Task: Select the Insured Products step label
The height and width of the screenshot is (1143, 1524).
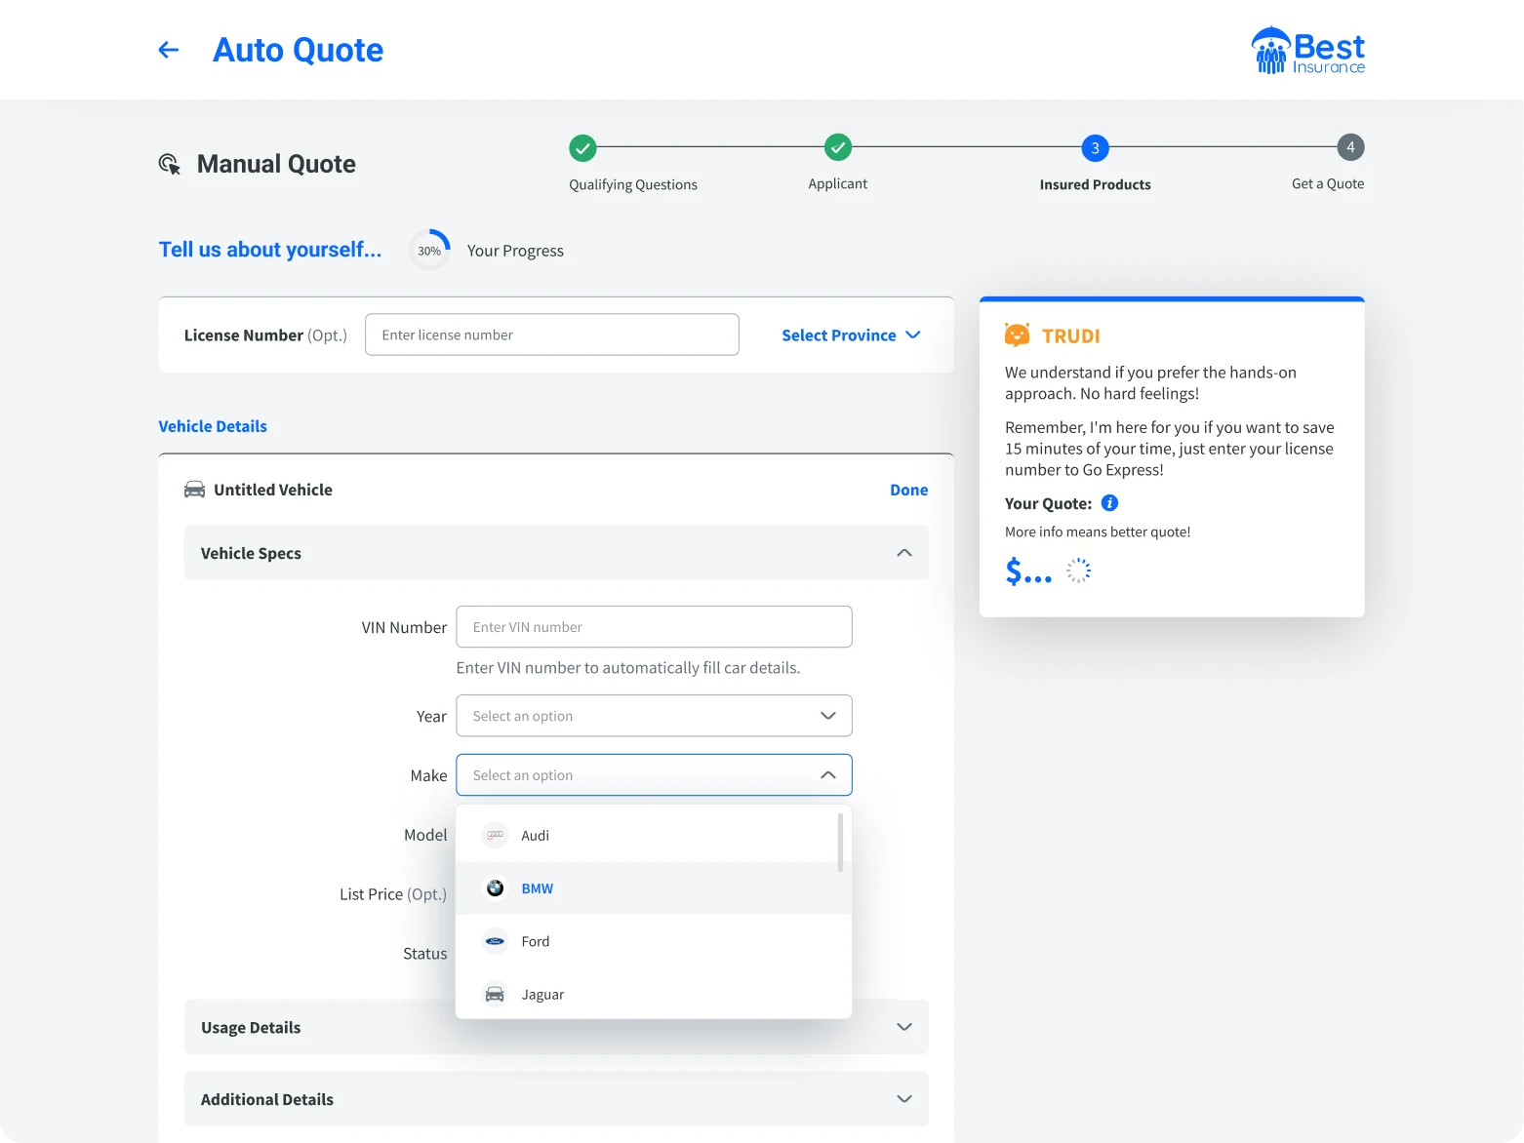Action: [x=1095, y=184]
